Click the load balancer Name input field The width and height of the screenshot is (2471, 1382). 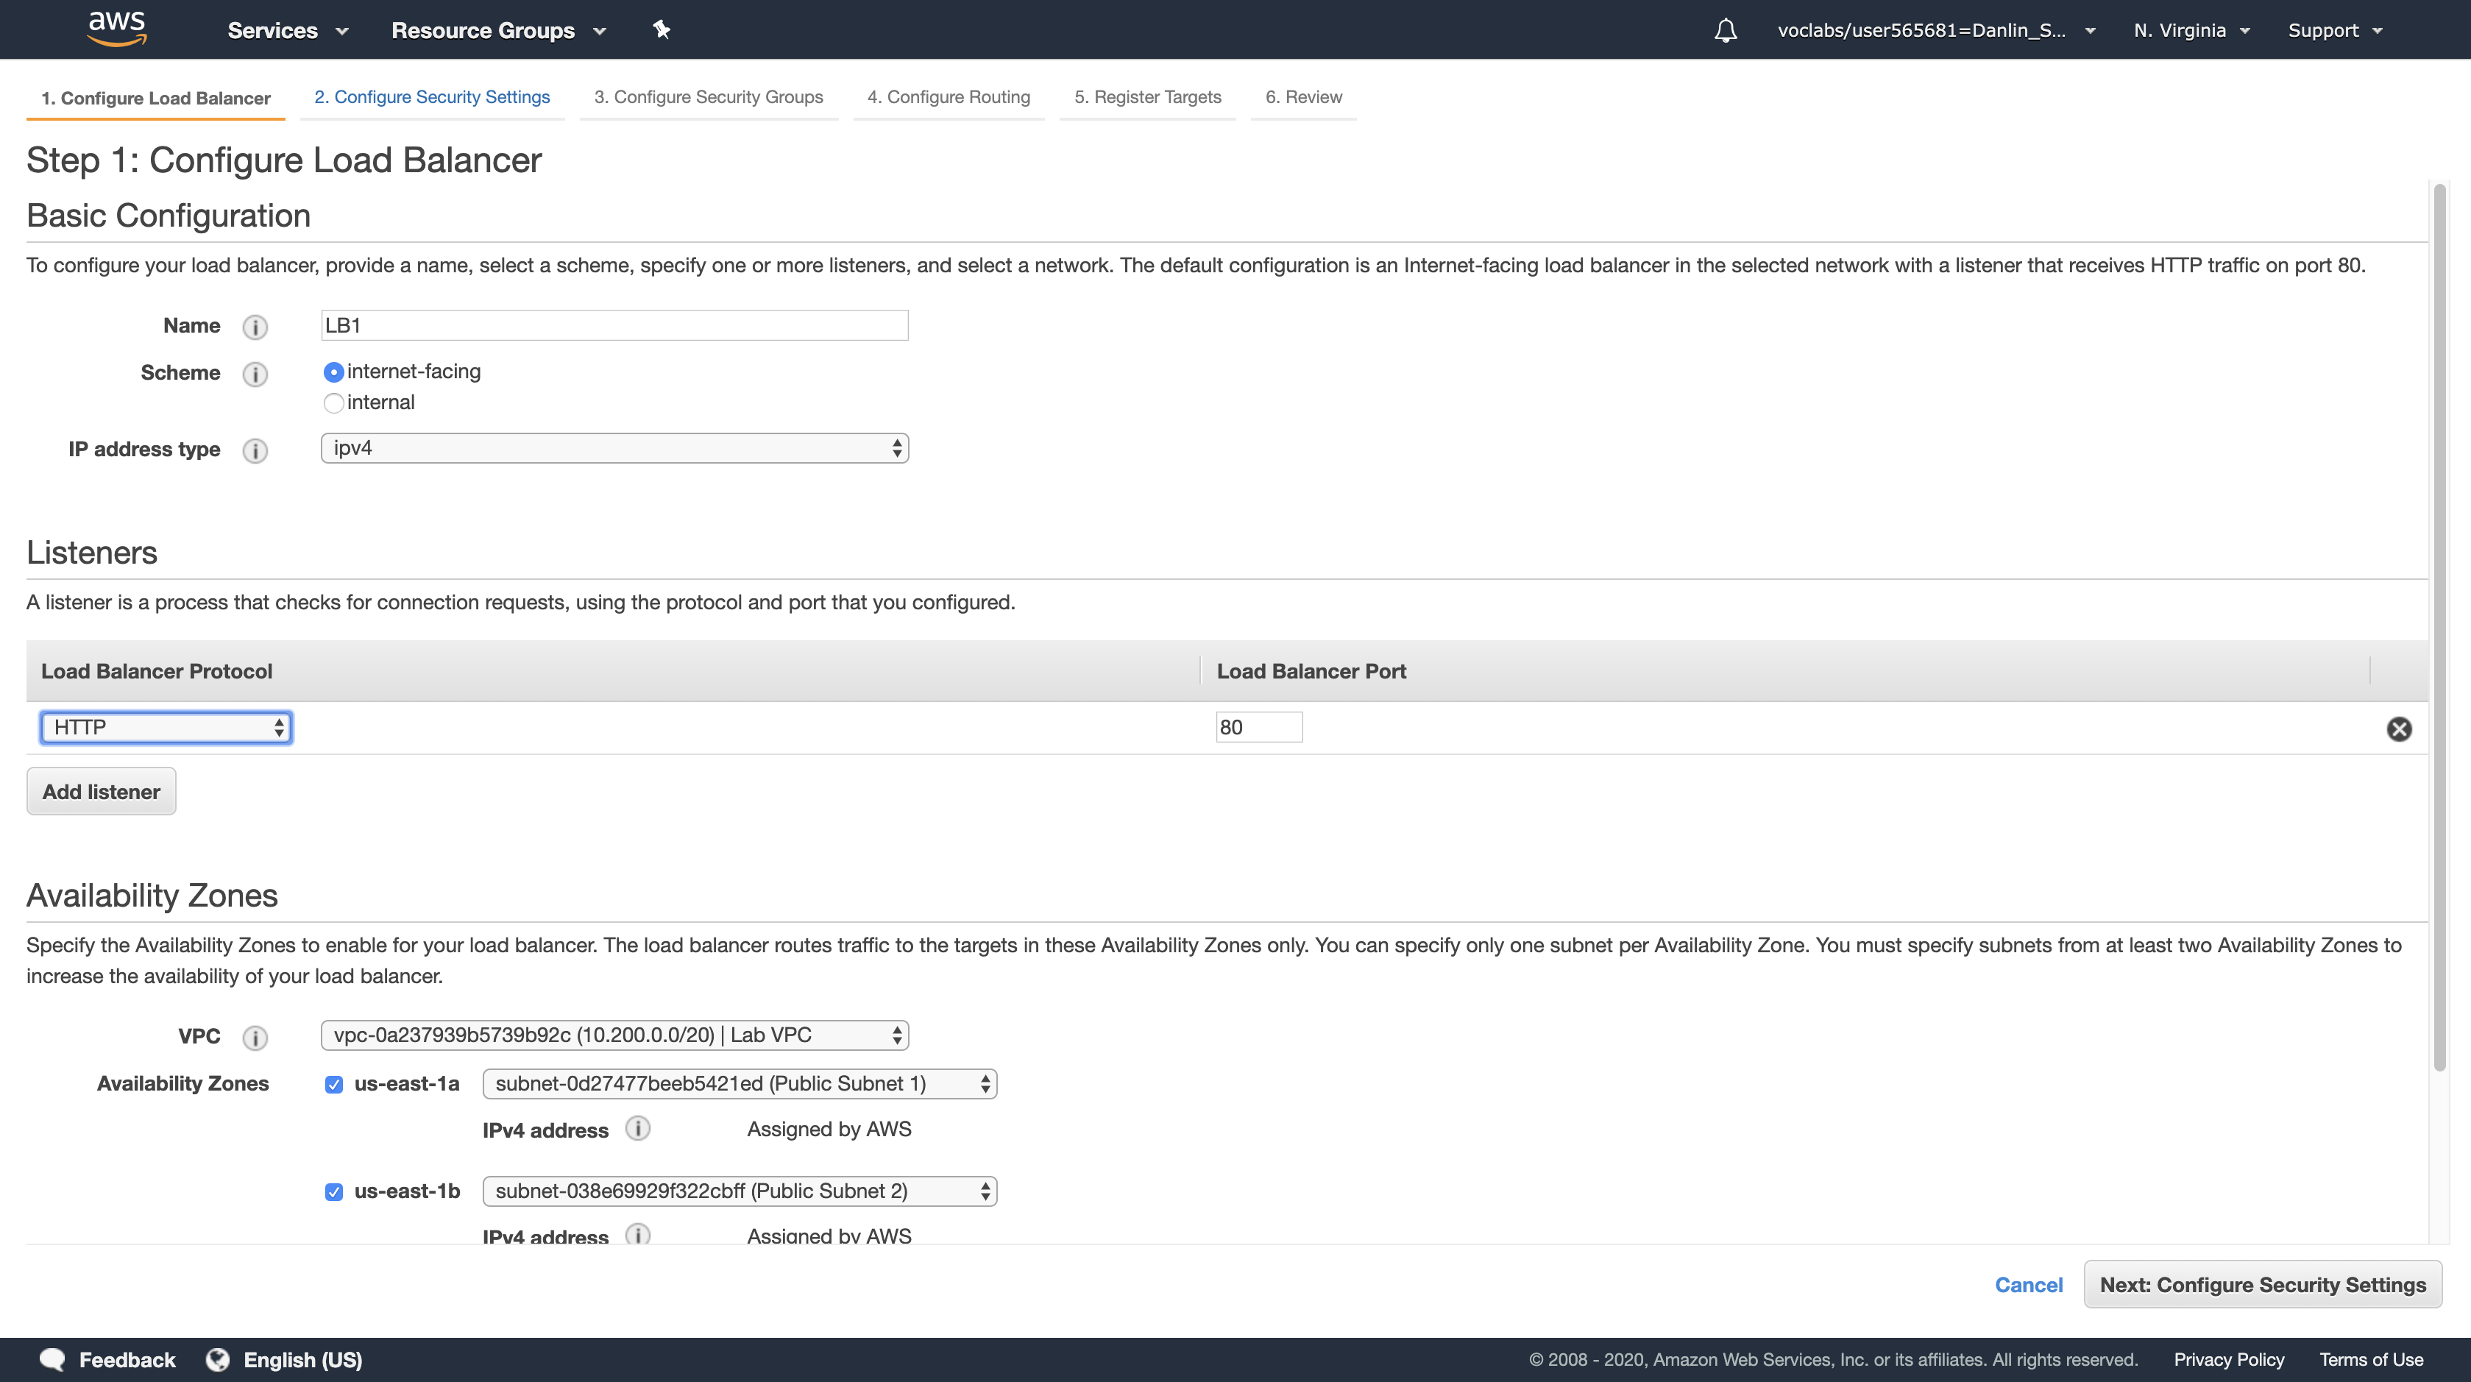pyautogui.click(x=614, y=325)
